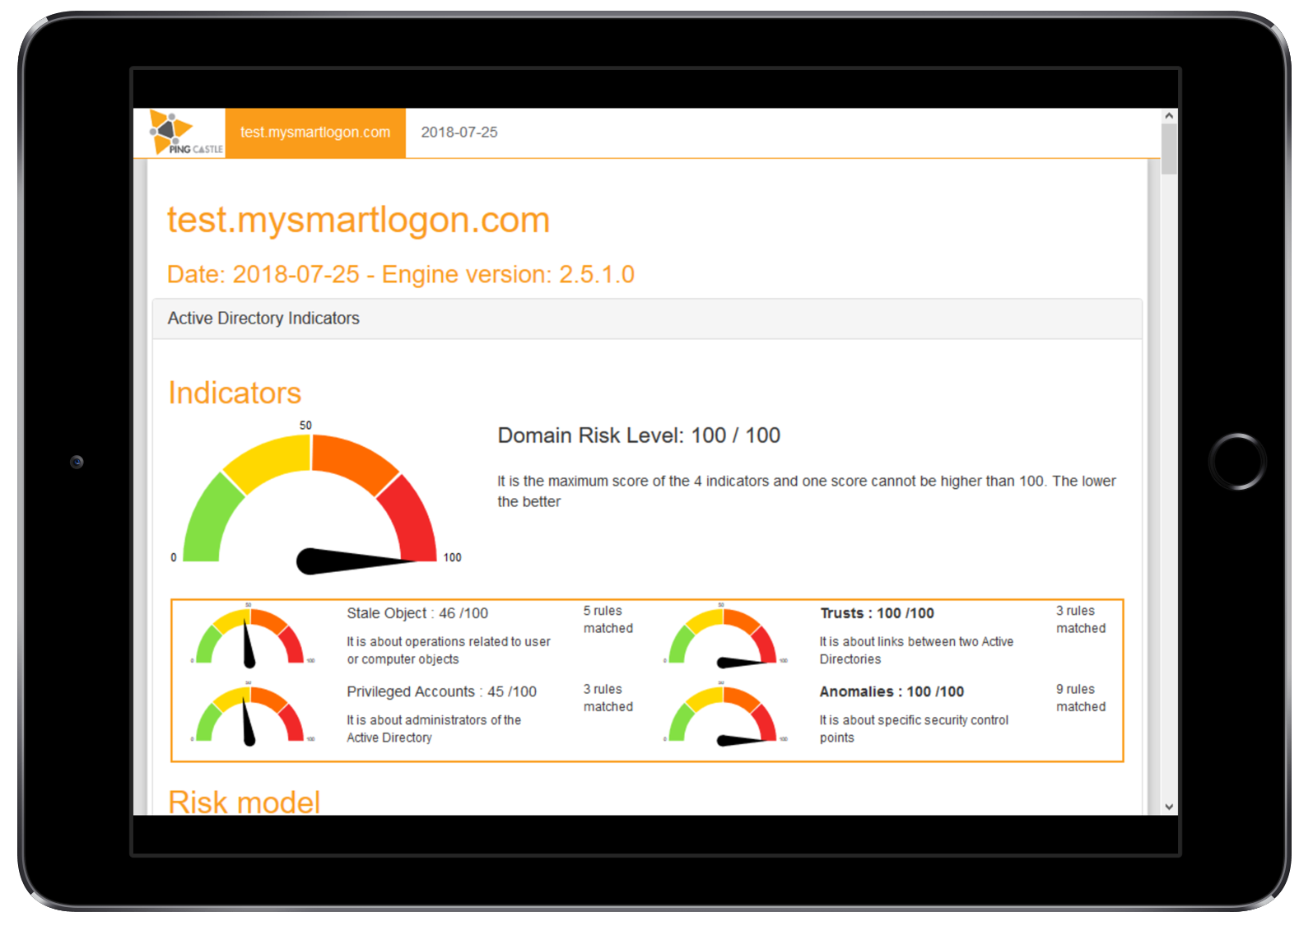Screen dimensions: 1313x926
Task: Click 3 rules matched beside Privileged Accounts
Action: coord(608,698)
